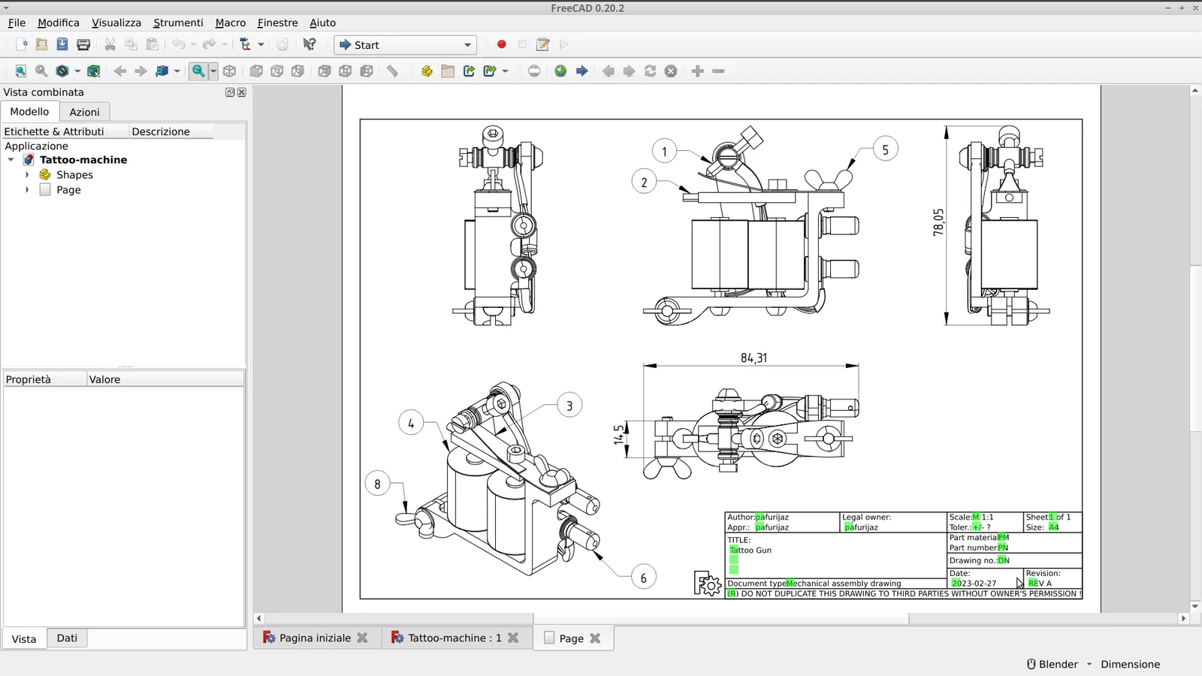Open the macro editor

coord(542,44)
